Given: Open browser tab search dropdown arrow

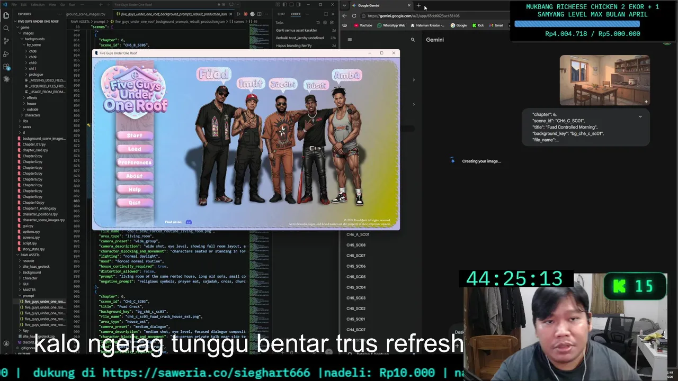Looking at the screenshot, I should tap(345, 5).
